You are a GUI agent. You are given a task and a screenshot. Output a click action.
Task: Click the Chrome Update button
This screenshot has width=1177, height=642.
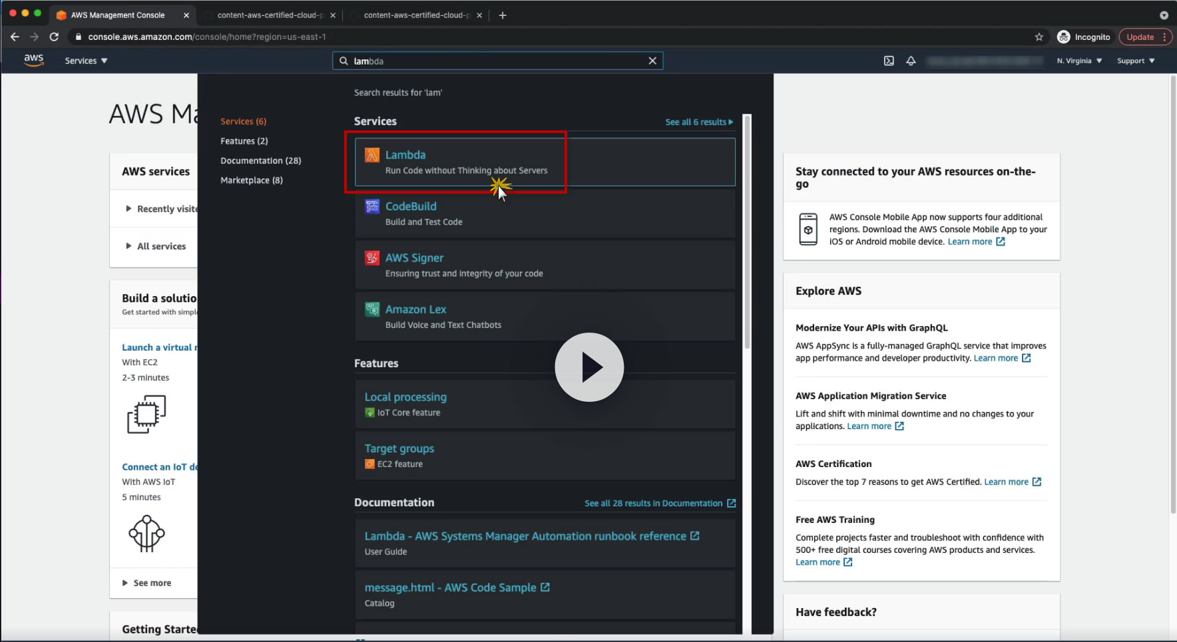(1144, 37)
